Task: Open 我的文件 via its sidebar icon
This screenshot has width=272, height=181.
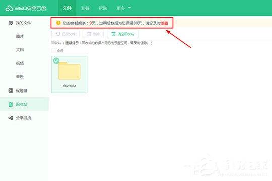Action: [11, 23]
